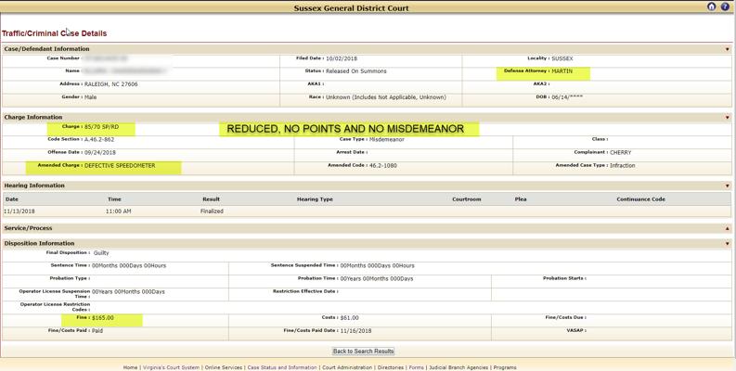Select the Traffic/Criminal Case Details heading
Image resolution: width=736 pixels, height=371 pixels.
point(55,33)
